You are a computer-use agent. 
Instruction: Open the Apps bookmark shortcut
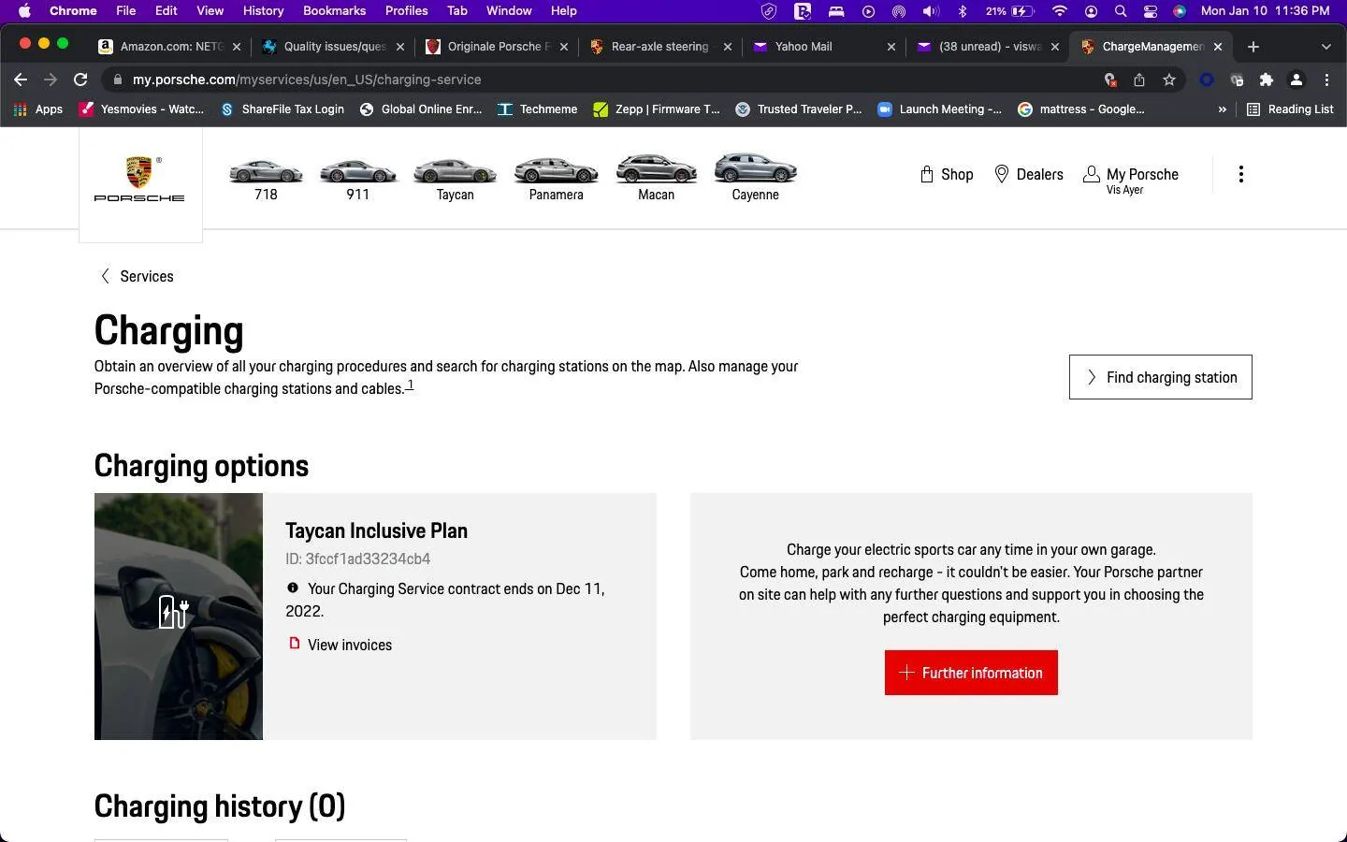click(38, 109)
